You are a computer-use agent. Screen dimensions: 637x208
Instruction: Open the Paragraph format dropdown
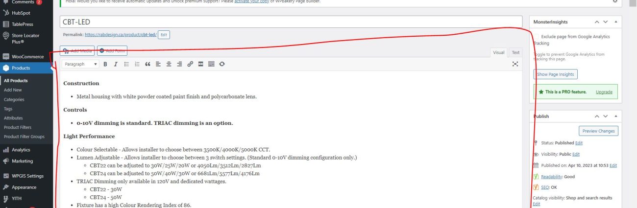click(81, 64)
